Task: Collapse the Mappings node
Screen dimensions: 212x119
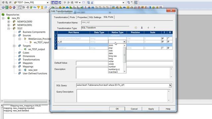Action: click(x=14, y=66)
